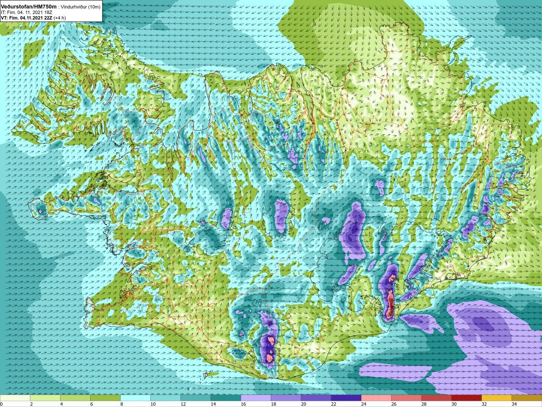This screenshot has height=407, width=542.
Task: Click the dark teal 14–16 legend swatch
Action: (226, 398)
